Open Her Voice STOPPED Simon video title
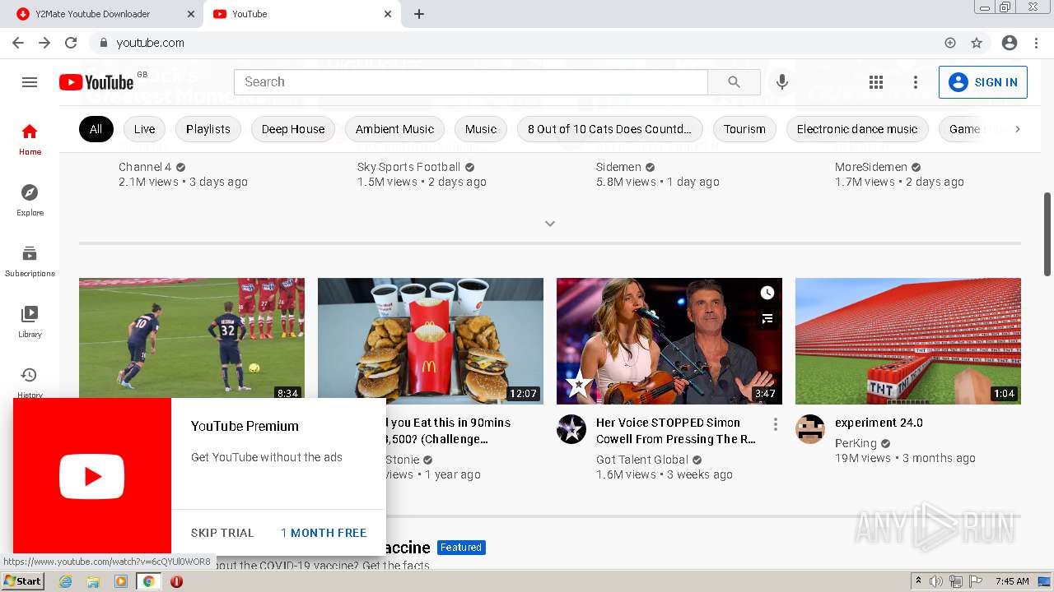The width and height of the screenshot is (1054, 592). point(676,431)
